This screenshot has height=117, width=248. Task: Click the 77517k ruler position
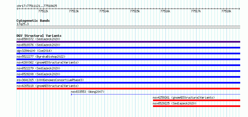coord(196,11)
